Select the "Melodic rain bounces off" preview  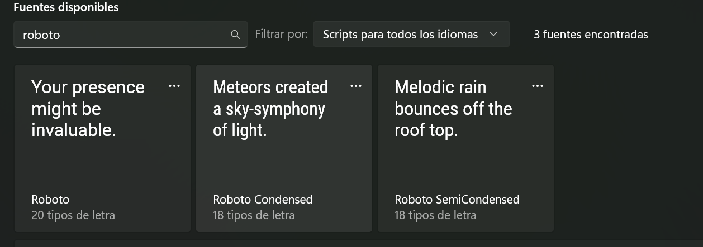pyautogui.click(x=453, y=109)
